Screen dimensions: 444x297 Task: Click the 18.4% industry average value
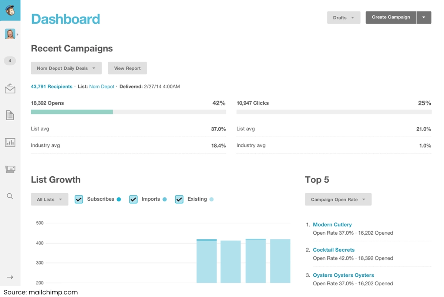pos(218,146)
